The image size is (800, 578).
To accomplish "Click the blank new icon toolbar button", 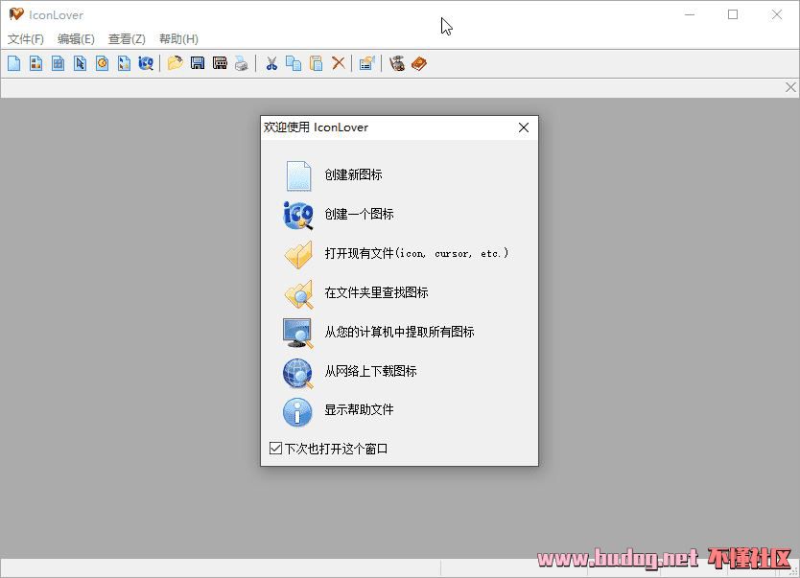I will tap(13, 63).
